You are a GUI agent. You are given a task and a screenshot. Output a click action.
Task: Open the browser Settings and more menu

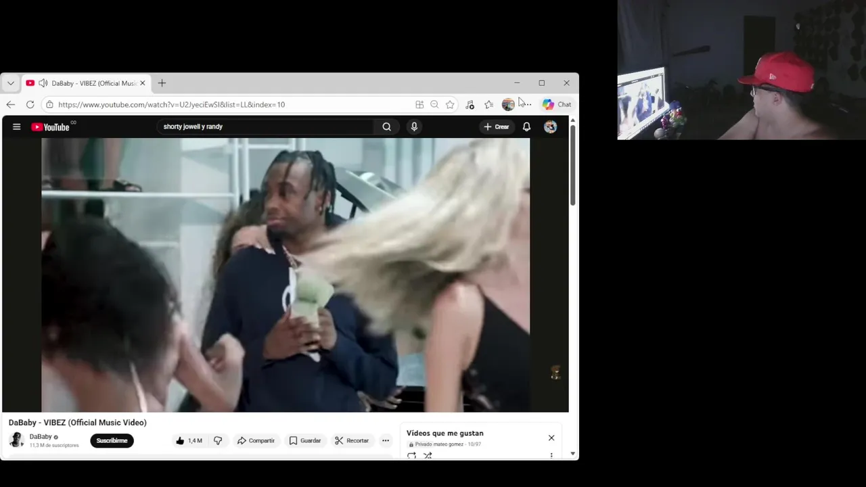coord(527,104)
